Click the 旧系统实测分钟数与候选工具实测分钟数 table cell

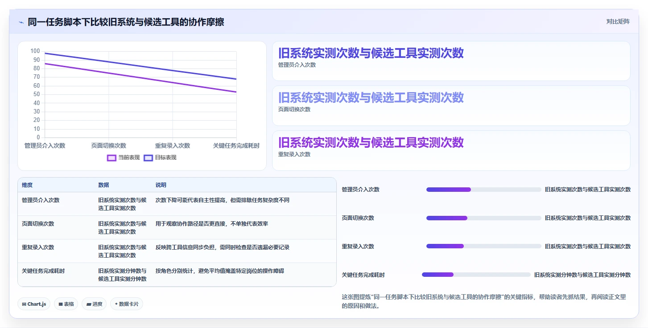123,275
